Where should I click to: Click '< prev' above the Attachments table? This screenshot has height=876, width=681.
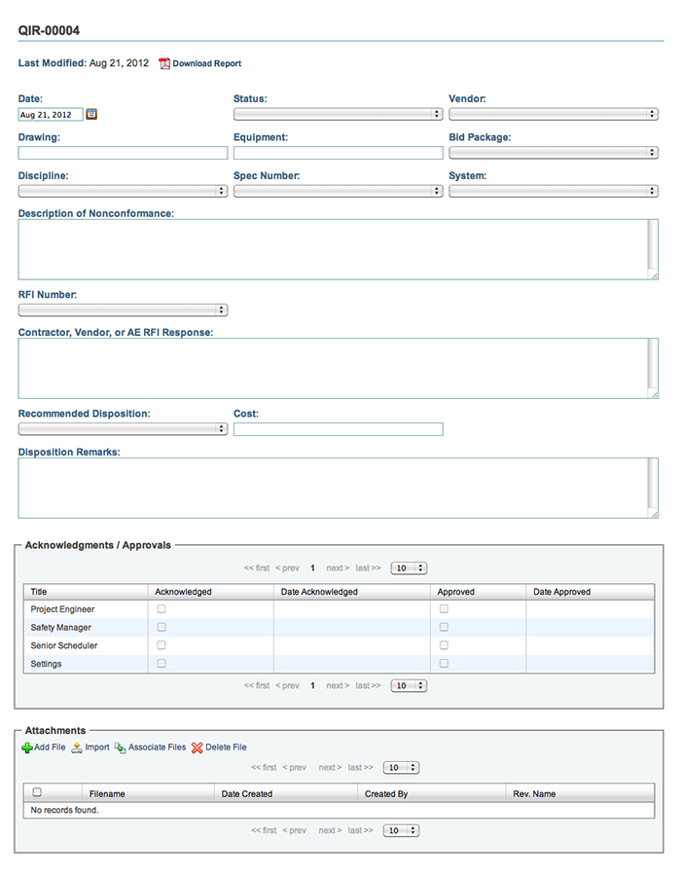(294, 768)
